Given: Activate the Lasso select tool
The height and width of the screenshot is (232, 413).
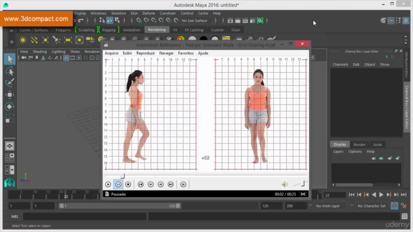Looking at the screenshot, I should point(10,72).
